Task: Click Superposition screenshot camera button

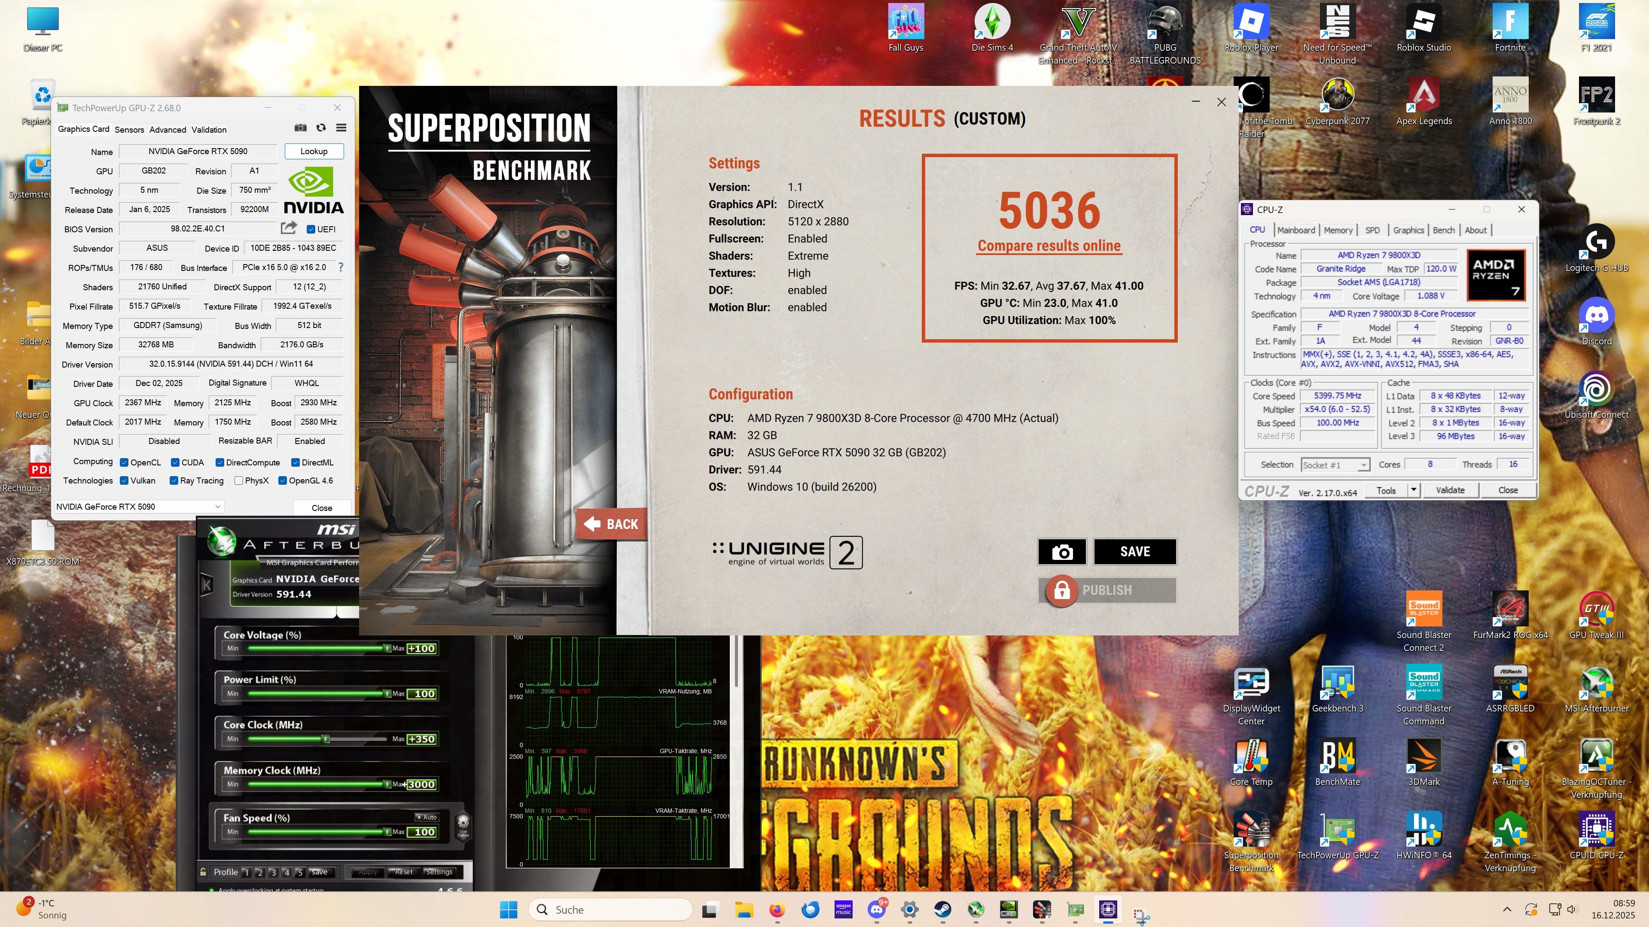Action: [1061, 551]
